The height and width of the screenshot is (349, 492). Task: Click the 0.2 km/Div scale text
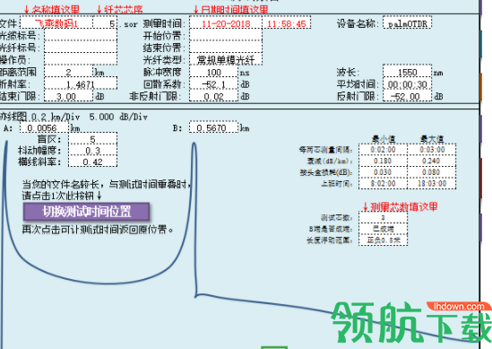(x=56, y=117)
